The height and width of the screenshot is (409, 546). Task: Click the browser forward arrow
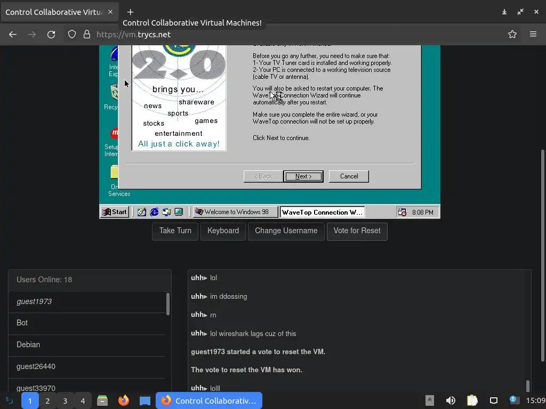coord(32,35)
